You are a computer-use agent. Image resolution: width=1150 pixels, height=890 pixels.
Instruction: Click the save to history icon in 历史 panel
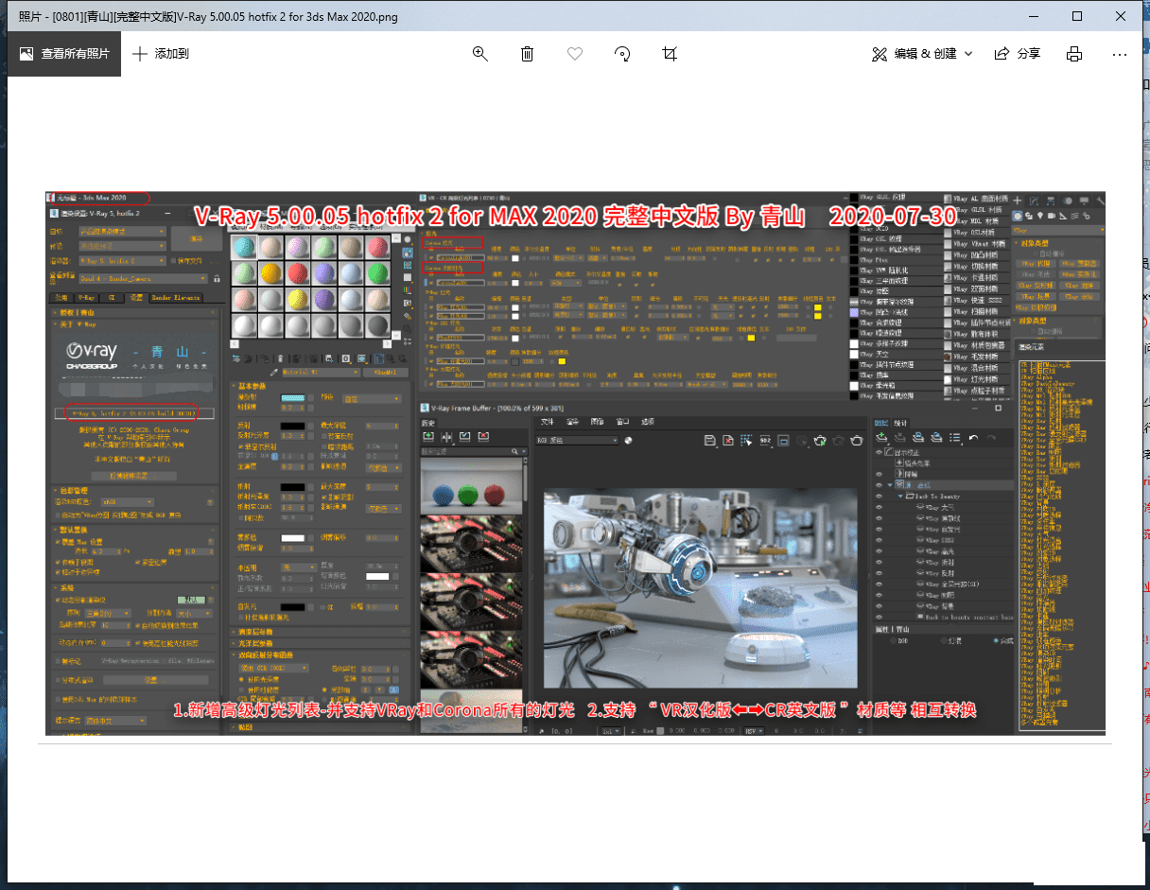[428, 437]
